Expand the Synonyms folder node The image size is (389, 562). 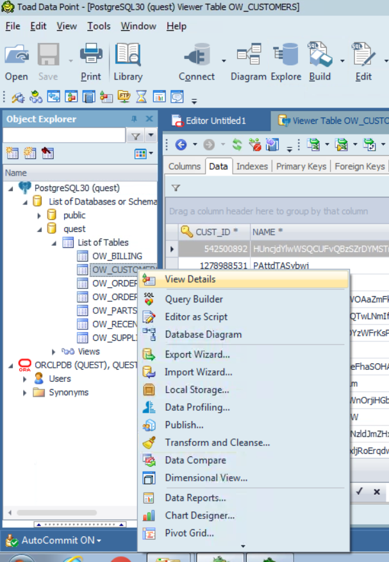25,392
